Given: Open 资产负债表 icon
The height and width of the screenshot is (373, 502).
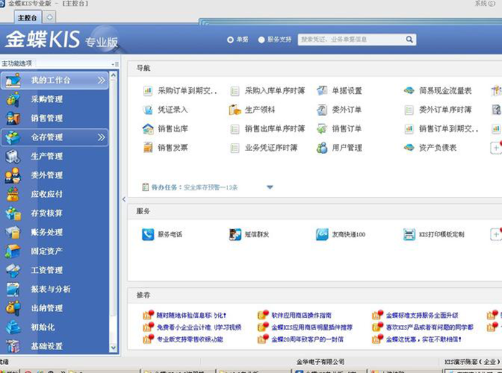Looking at the screenshot, I should [409, 147].
